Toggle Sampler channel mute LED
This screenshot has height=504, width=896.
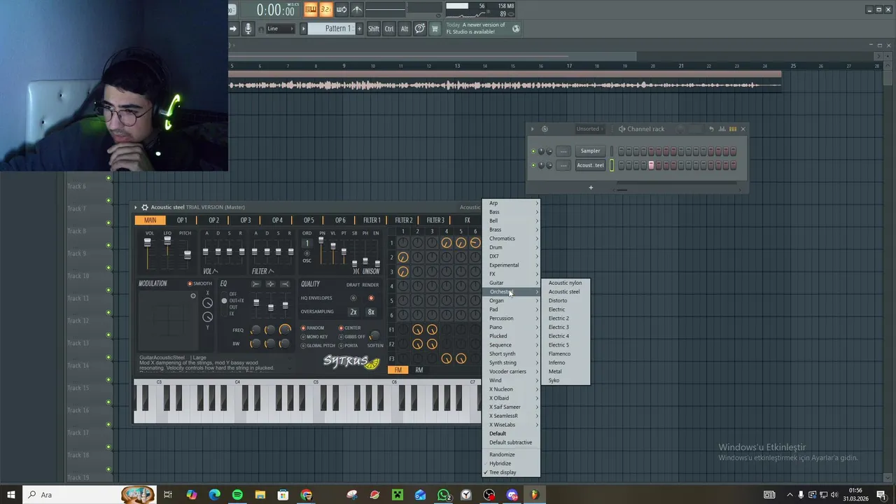click(x=533, y=151)
